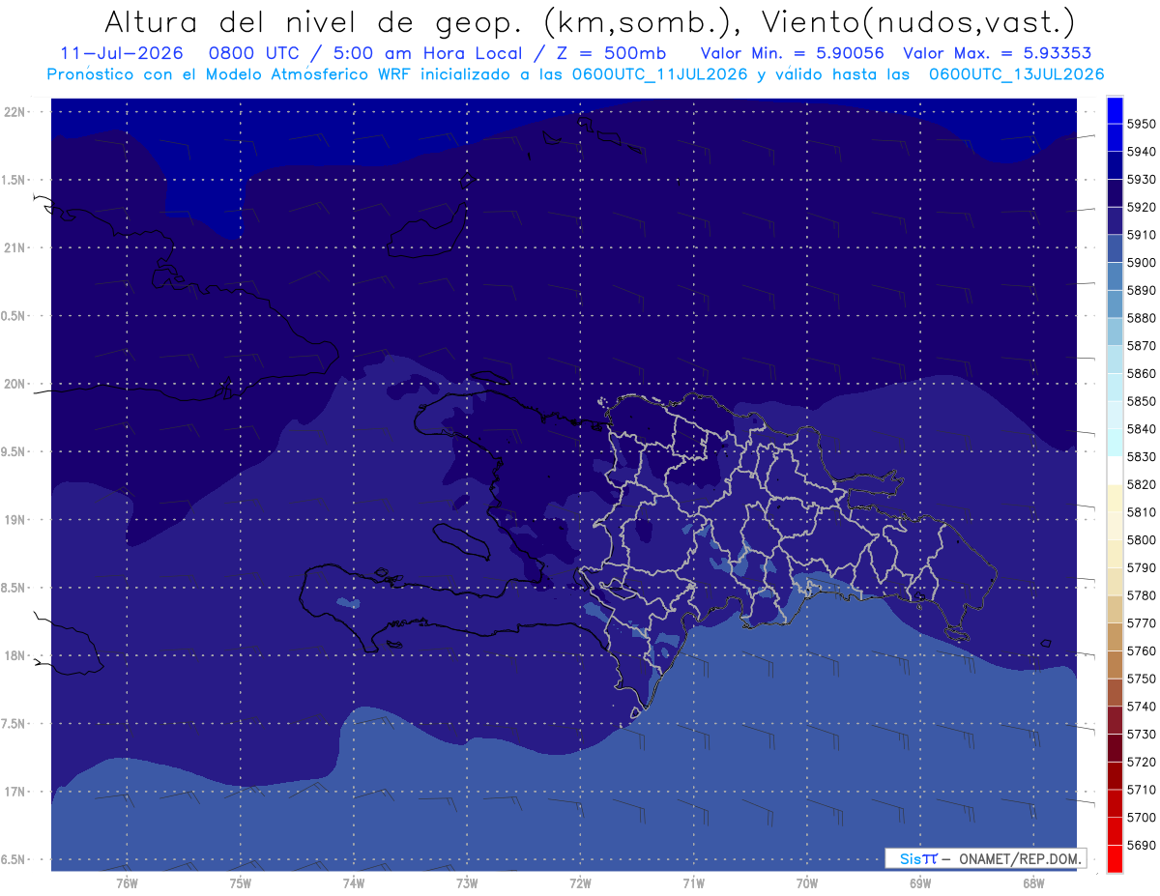Click the '68W' longitude axis label
1160x896 pixels.
point(1033,883)
